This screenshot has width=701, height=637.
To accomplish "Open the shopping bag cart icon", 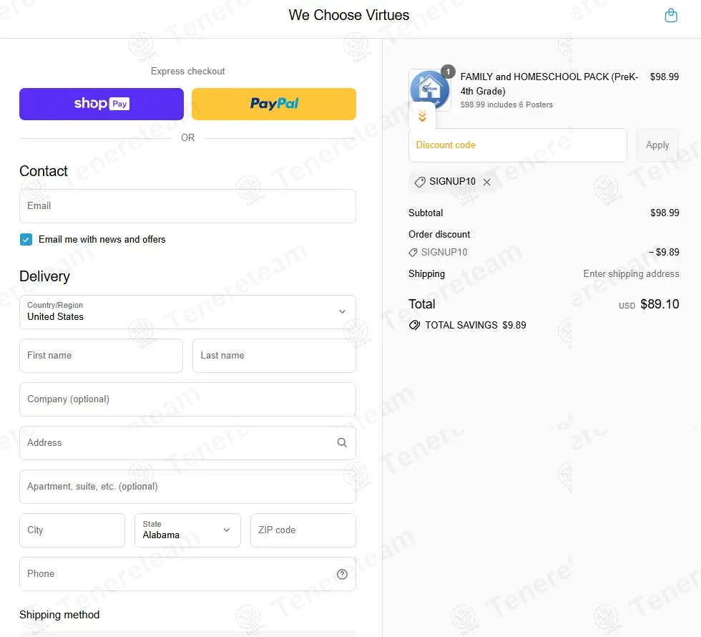I will click(x=671, y=15).
